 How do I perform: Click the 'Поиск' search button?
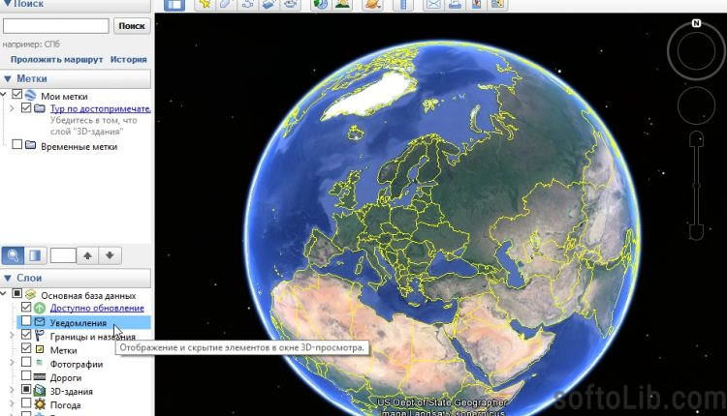click(132, 26)
